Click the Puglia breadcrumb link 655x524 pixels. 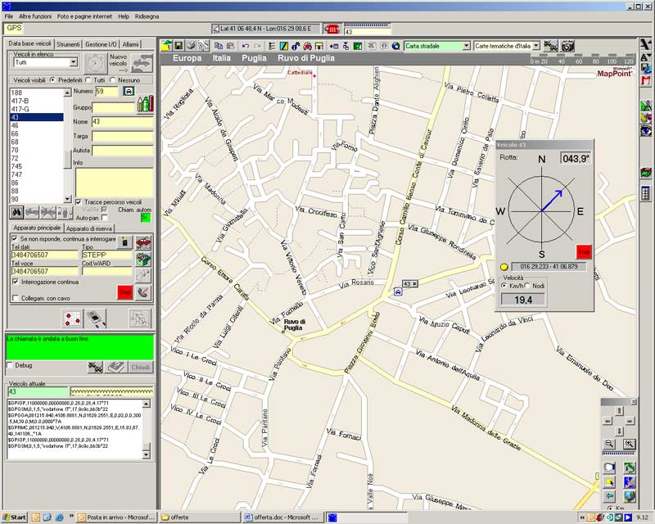(x=254, y=58)
